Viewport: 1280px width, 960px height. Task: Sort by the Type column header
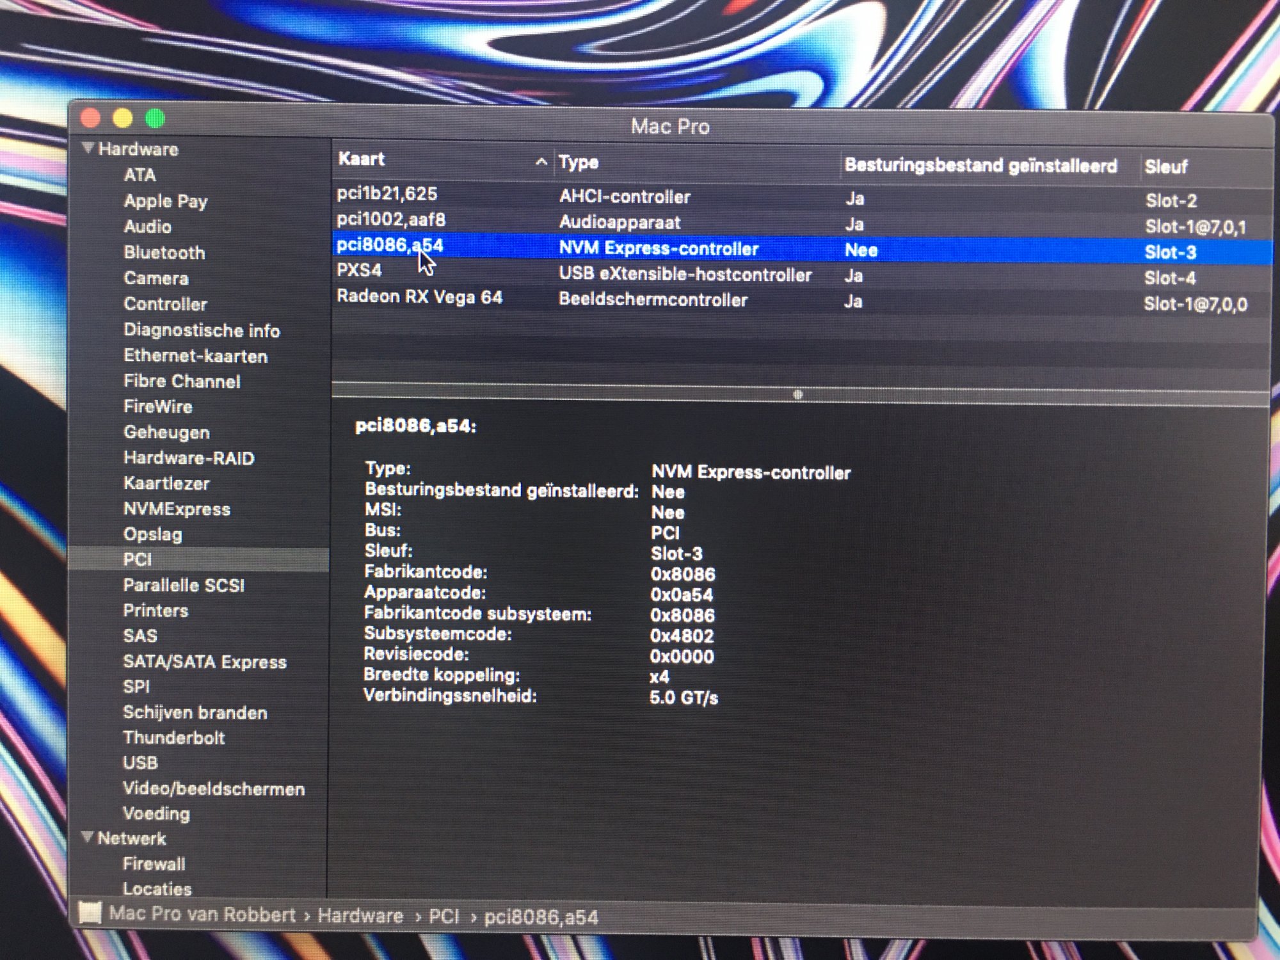[x=579, y=162]
